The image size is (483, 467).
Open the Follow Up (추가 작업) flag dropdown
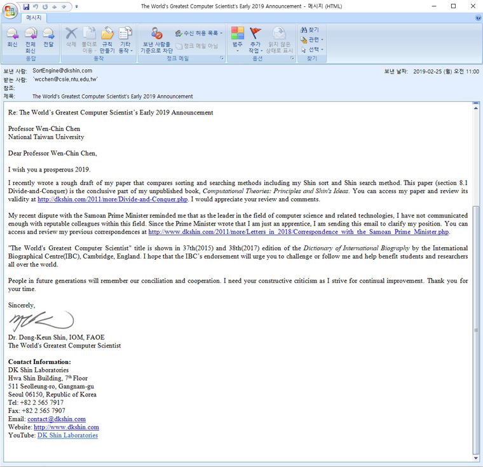tap(255, 40)
